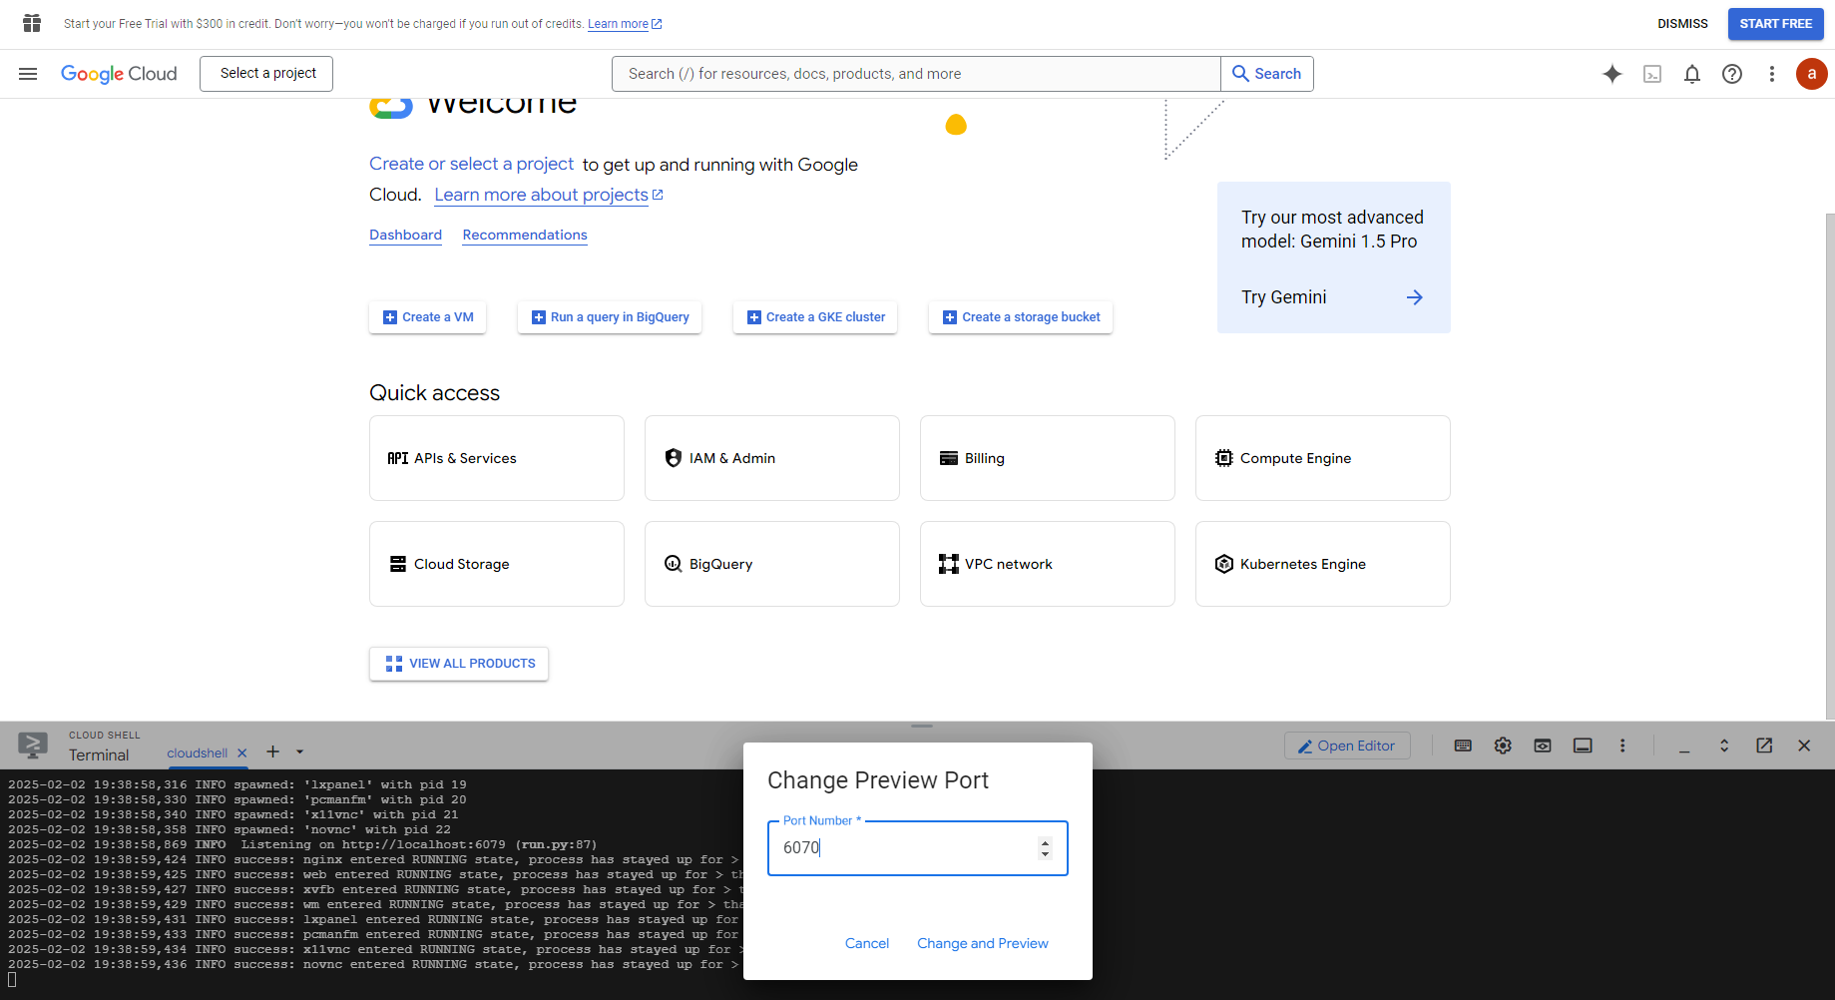The width and height of the screenshot is (1835, 1000).
Task: Activate Cloud Shell icon in top bar
Action: (x=1652, y=74)
